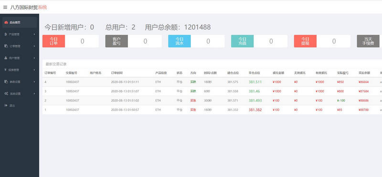The width and height of the screenshot is (382, 177).
Task: Click the 总用户：2 heading
Action: coord(120,27)
